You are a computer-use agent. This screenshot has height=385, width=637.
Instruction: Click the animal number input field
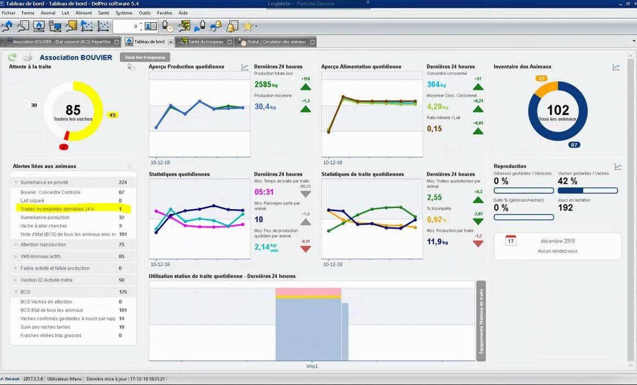125,26
